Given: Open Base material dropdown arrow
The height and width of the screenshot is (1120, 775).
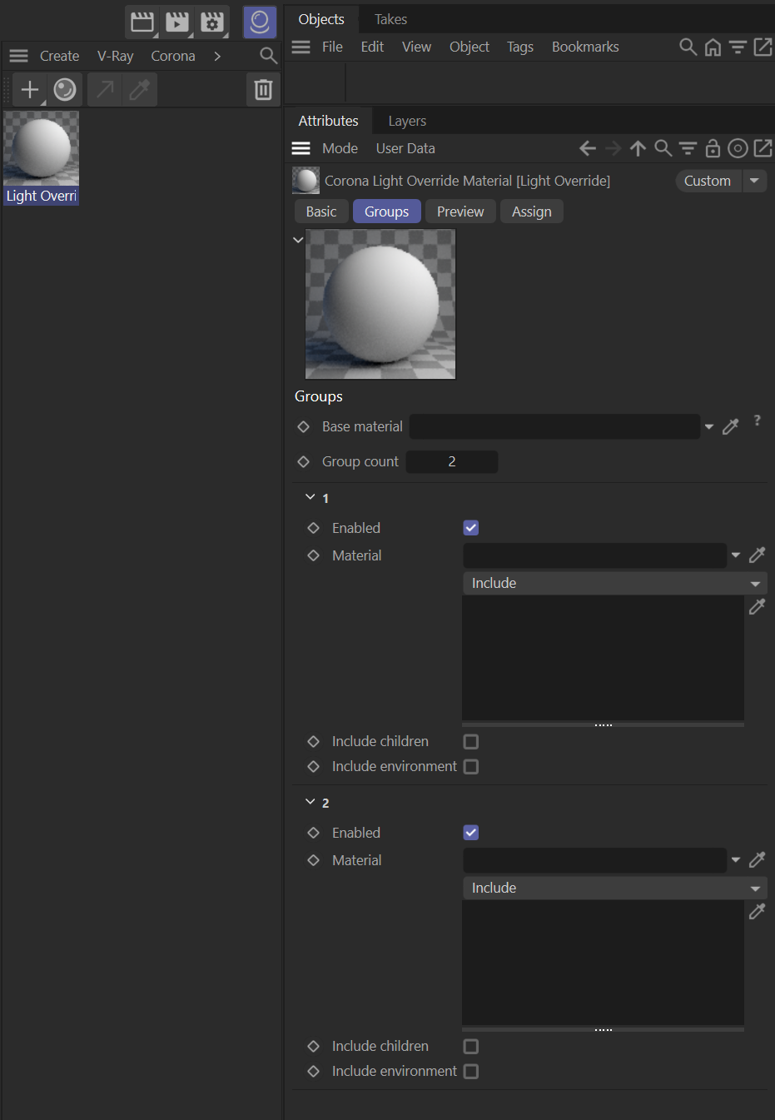Looking at the screenshot, I should (709, 426).
